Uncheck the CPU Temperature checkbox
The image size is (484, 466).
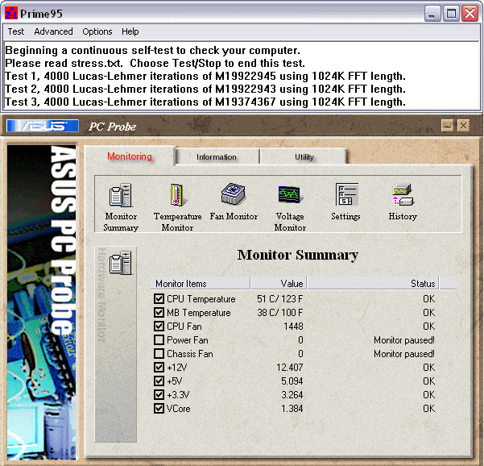159,299
